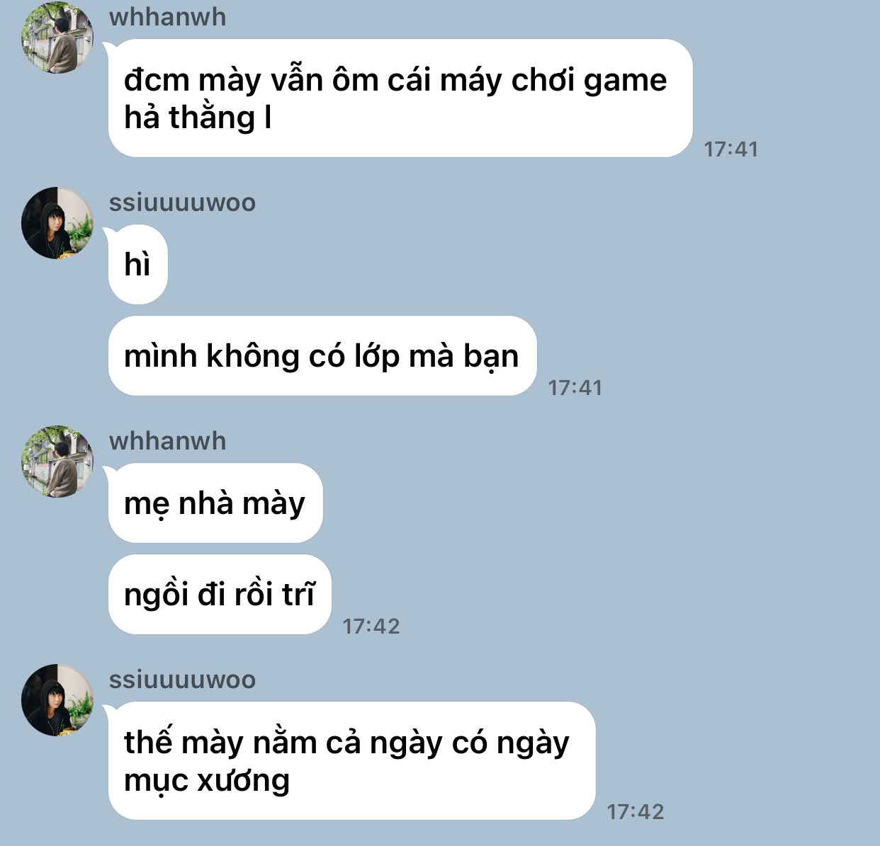Tap ssiuuuuwoo's avatar near 'mục xương' message
Image resolution: width=880 pixels, height=846 pixels.
57,700
